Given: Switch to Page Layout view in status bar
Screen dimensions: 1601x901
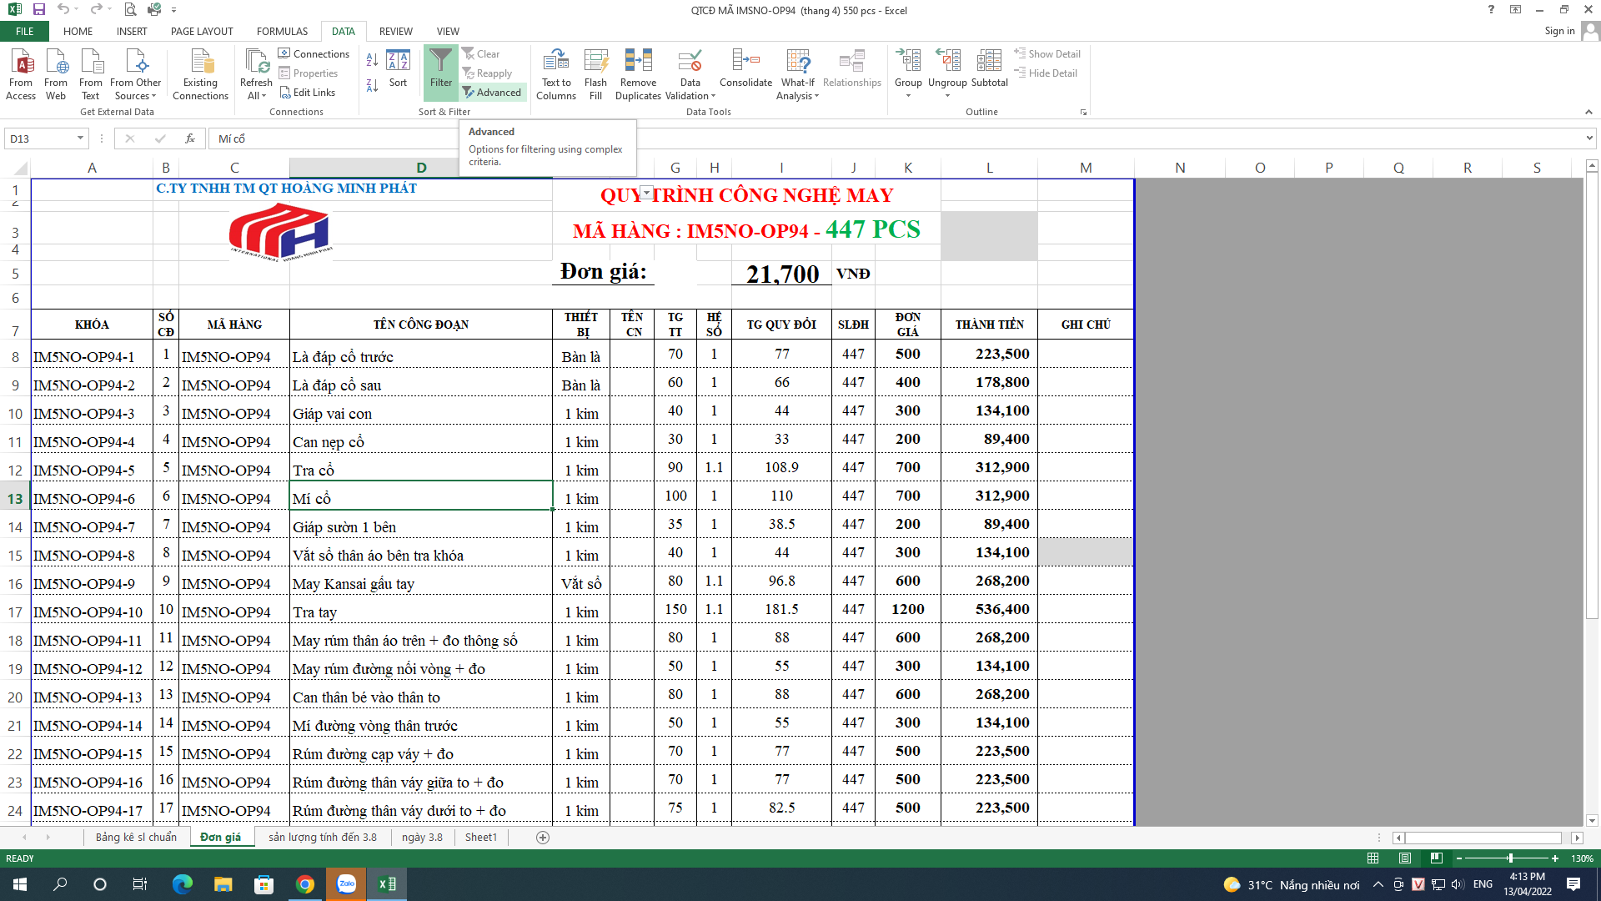Looking at the screenshot, I should click(1404, 858).
